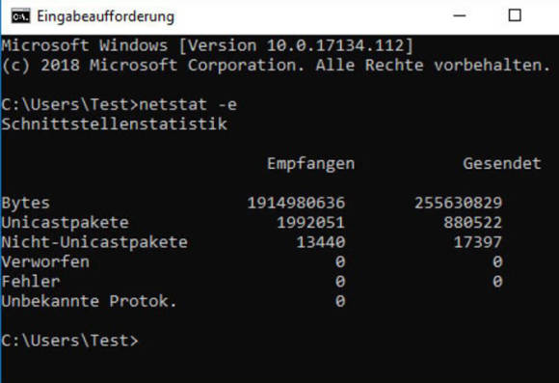Select the Schnittstellenstatistik heading
This screenshot has height=383, width=559.
click(115, 123)
